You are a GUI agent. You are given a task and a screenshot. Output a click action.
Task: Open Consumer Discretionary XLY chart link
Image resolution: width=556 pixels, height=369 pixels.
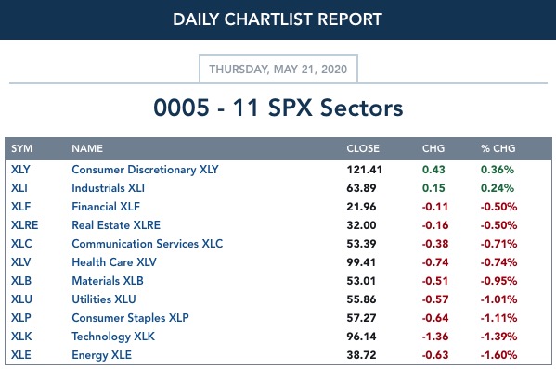click(x=145, y=170)
